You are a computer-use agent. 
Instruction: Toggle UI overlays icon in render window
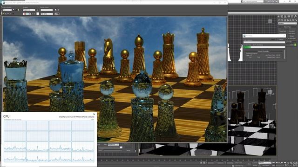55,14
